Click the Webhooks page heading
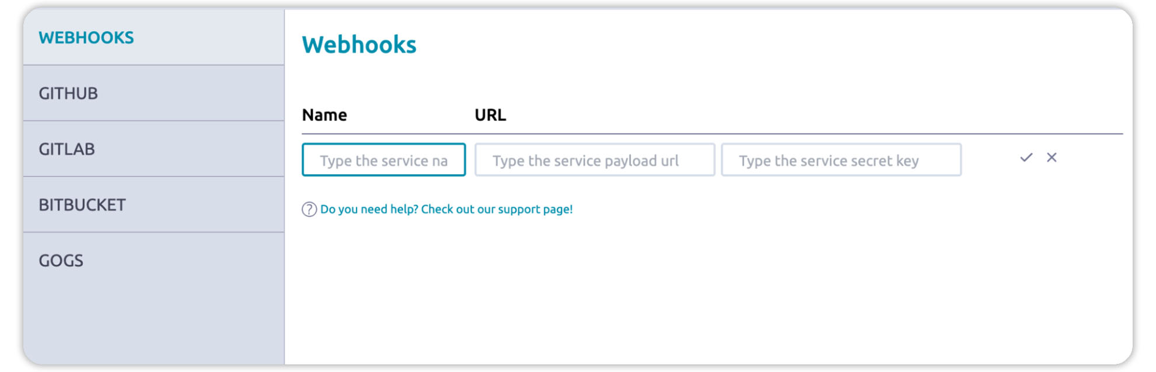This screenshot has height=372, width=1156. coord(359,45)
